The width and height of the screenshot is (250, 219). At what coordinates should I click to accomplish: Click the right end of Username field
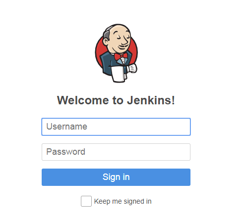[185, 127]
